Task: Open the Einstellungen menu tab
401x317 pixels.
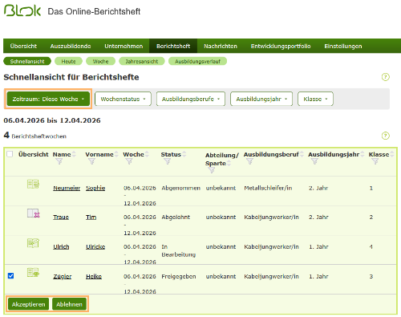Action: (343, 46)
